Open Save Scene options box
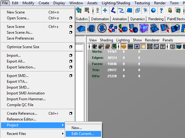The width and height of the screenshot is (185, 138). click(x=71, y=27)
